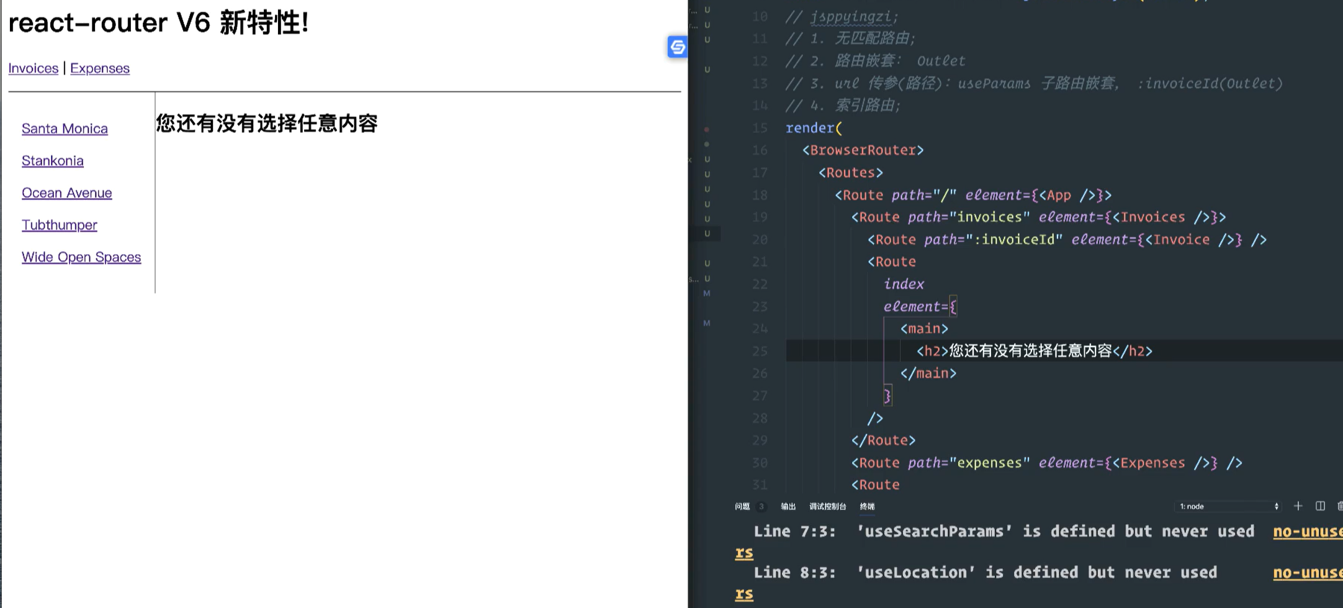Click the red breakpoint dot beside line 15

tap(706, 129)
